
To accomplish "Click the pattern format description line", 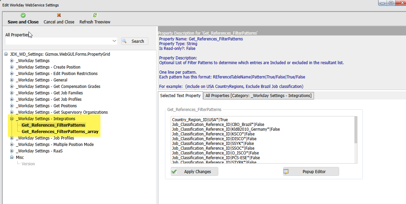I will (232, 77).
